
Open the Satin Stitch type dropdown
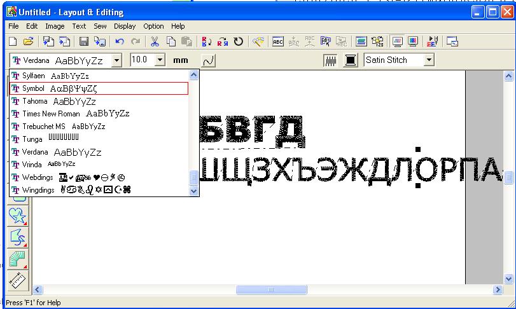pos(429,60)
